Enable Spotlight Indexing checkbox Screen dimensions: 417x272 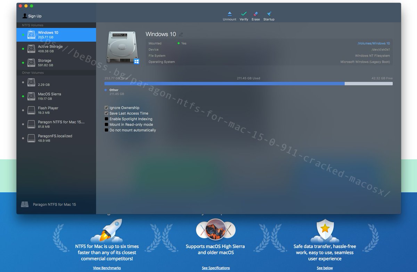(106, 119)
